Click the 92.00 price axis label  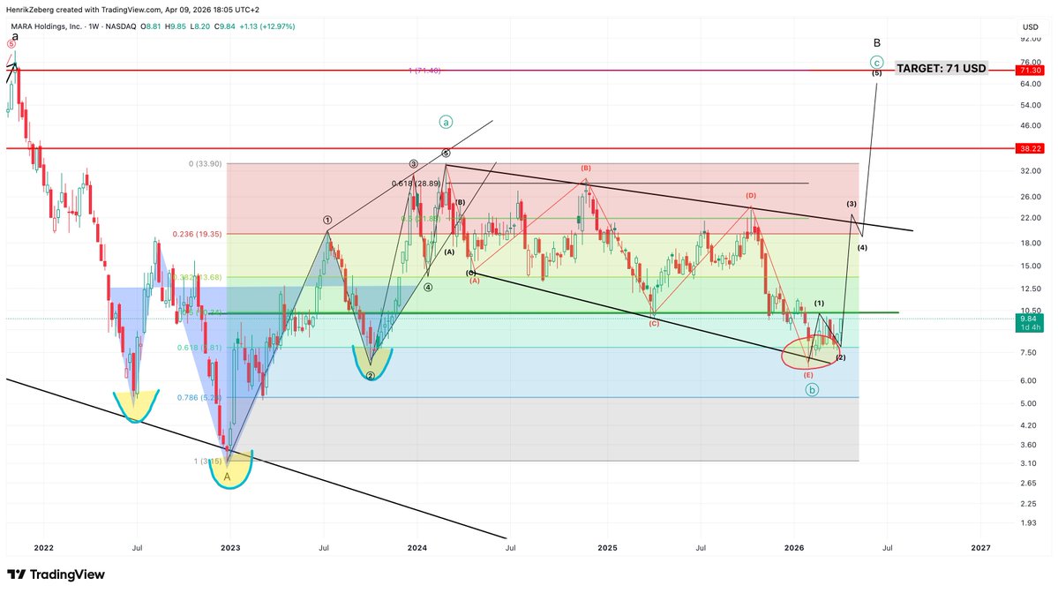pos(1031,39)
